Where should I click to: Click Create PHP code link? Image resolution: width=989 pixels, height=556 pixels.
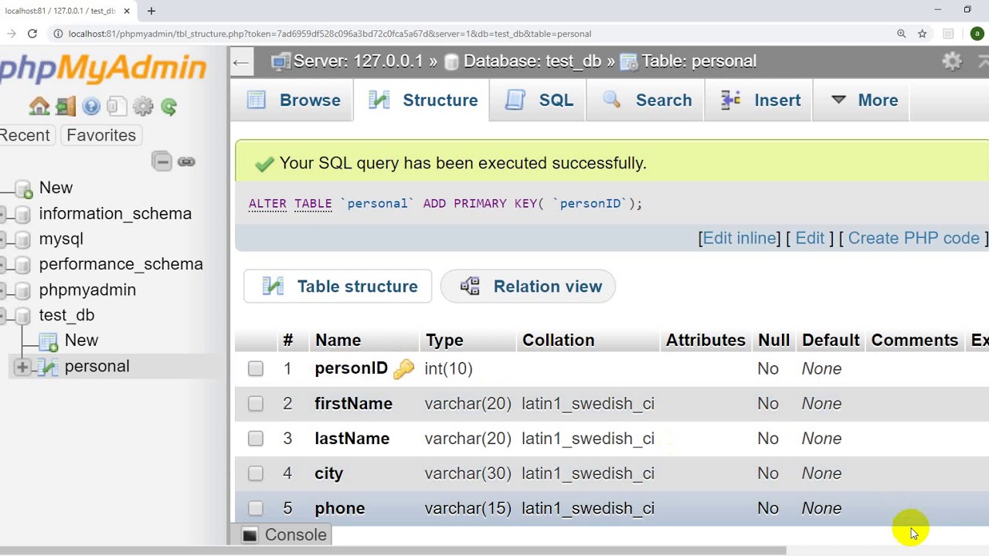(914, 238)
